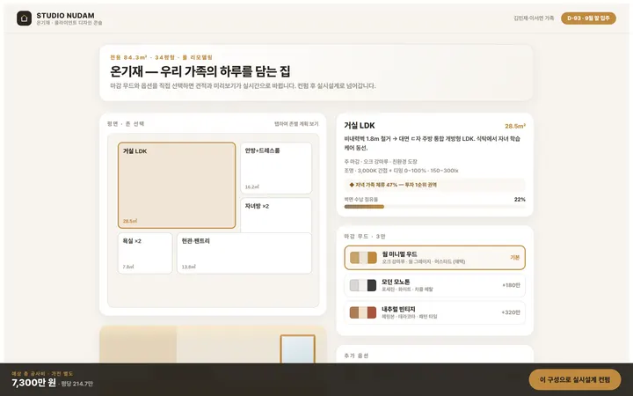Click the 22% storage occupancy value

520,199
